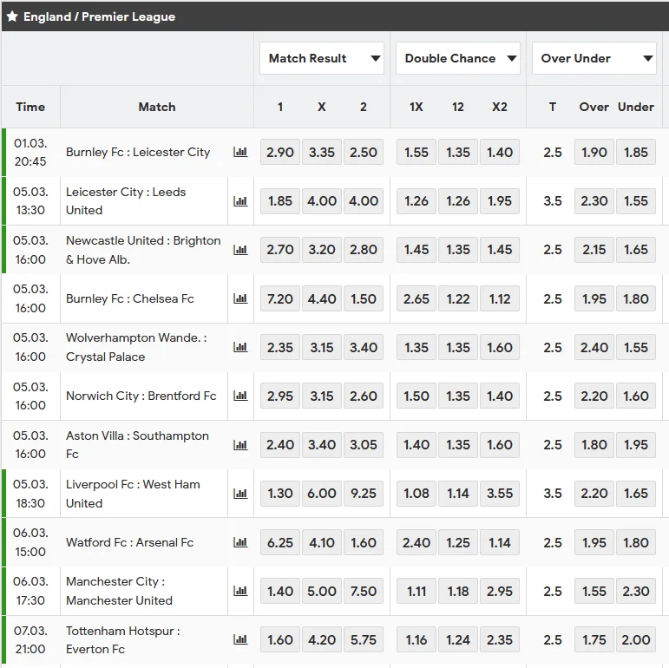Choose Over 2.40 for Wolverhampton vs Crystal Palace

(x=594, y=347)
